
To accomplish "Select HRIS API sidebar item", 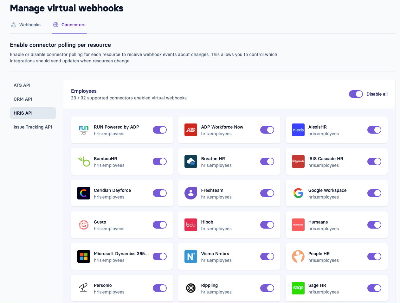I will click(33, 113).
